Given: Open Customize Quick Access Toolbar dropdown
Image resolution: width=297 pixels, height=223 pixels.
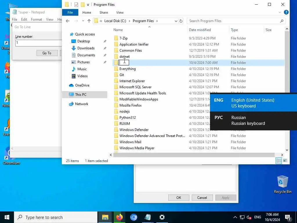Looking at the screenshot, I should [x=88, y=5].
